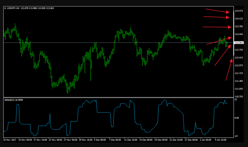Select the 113.443 price scale label
248x147 pixels.
pos(239,34)
